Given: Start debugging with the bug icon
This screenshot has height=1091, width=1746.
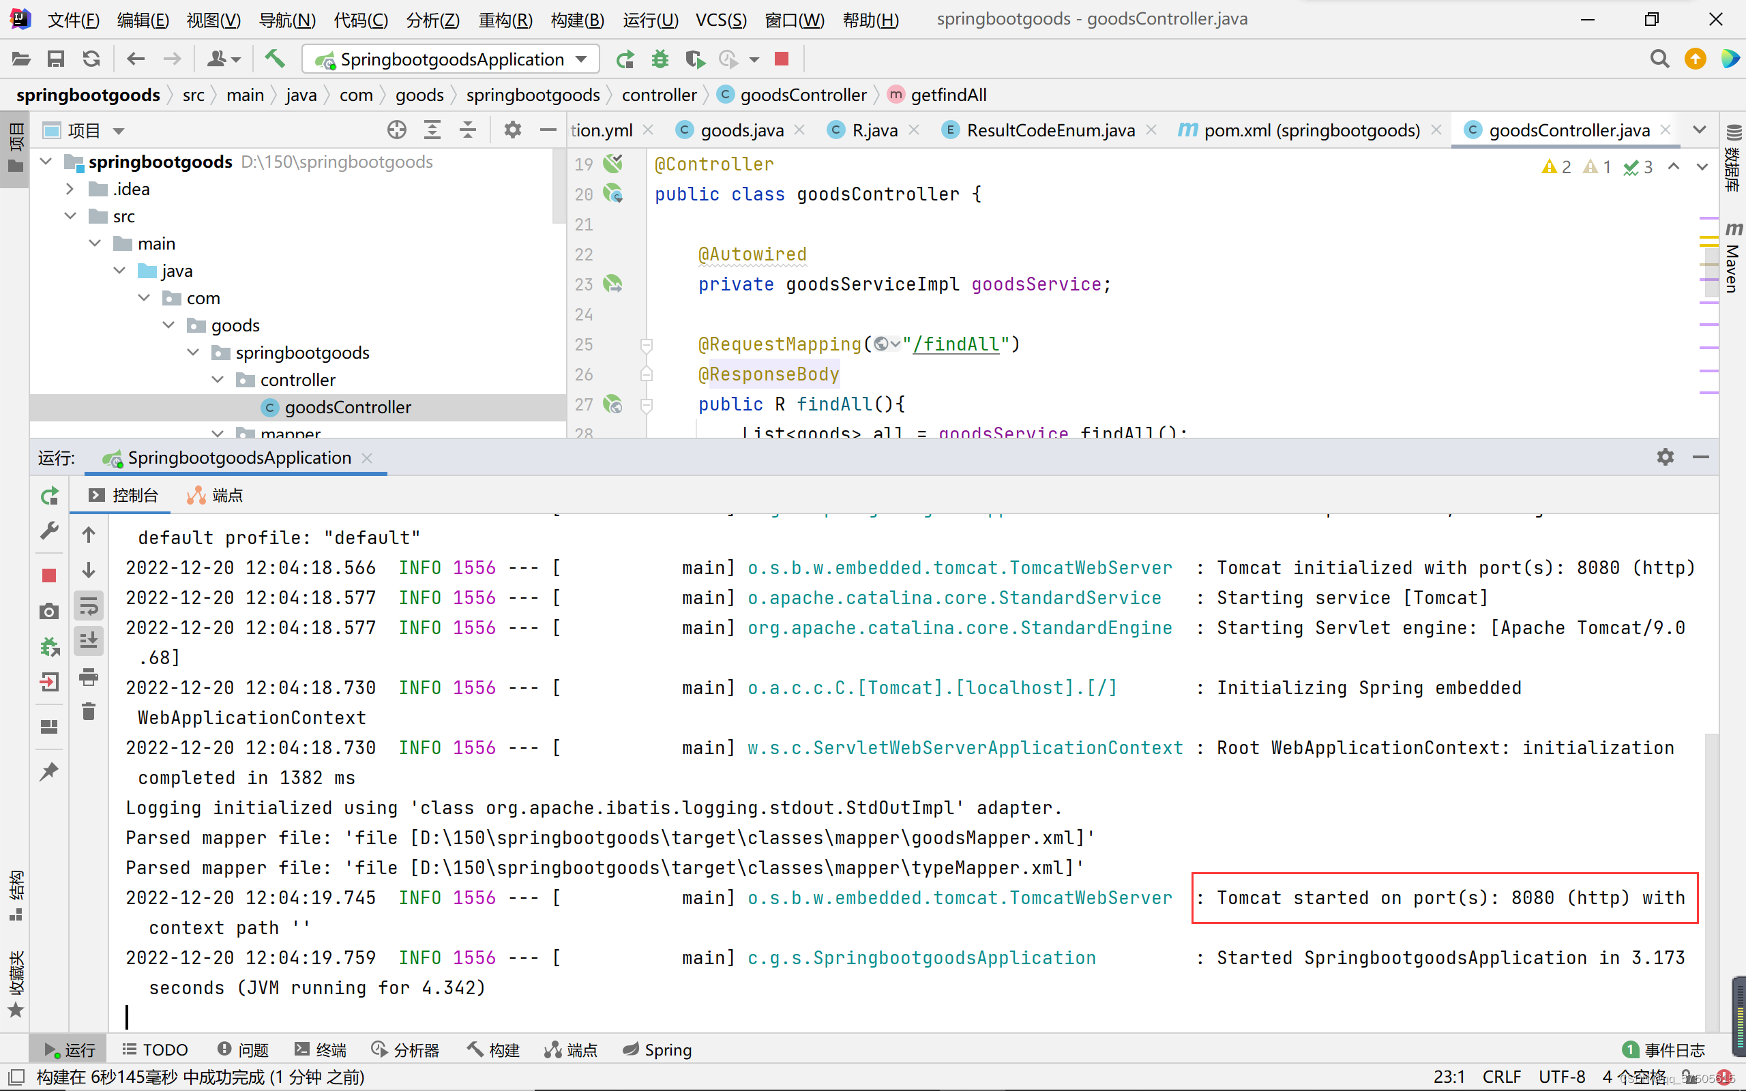Looking at the screenshot, I should click(660, 59).
